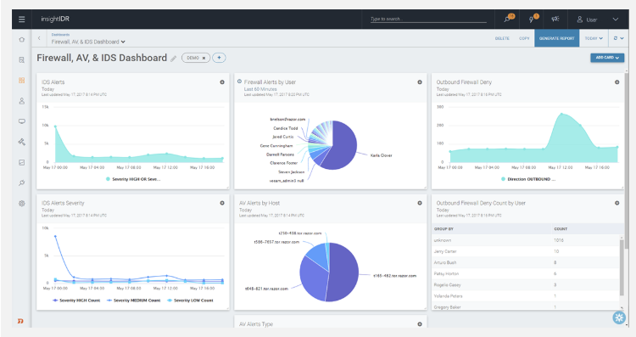Select COPY in dashboard toolbar

(524, 38)
